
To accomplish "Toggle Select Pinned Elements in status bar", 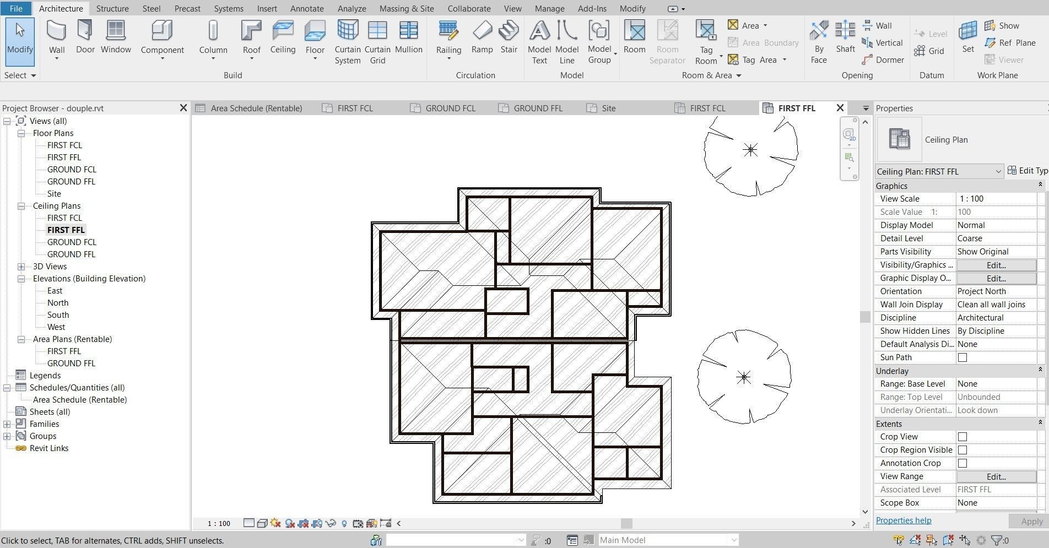I will pos(932,540).
